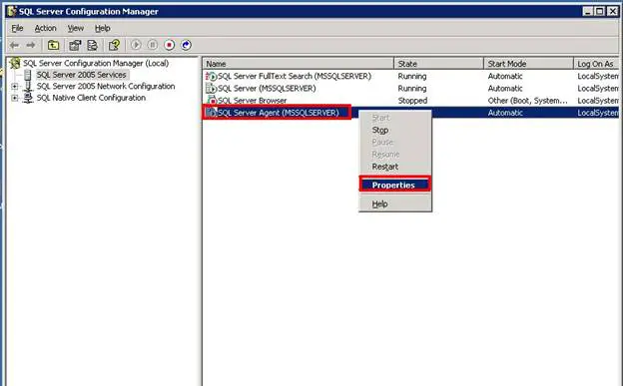Click the Stop Service red toolbar icon

coord(170,45)
